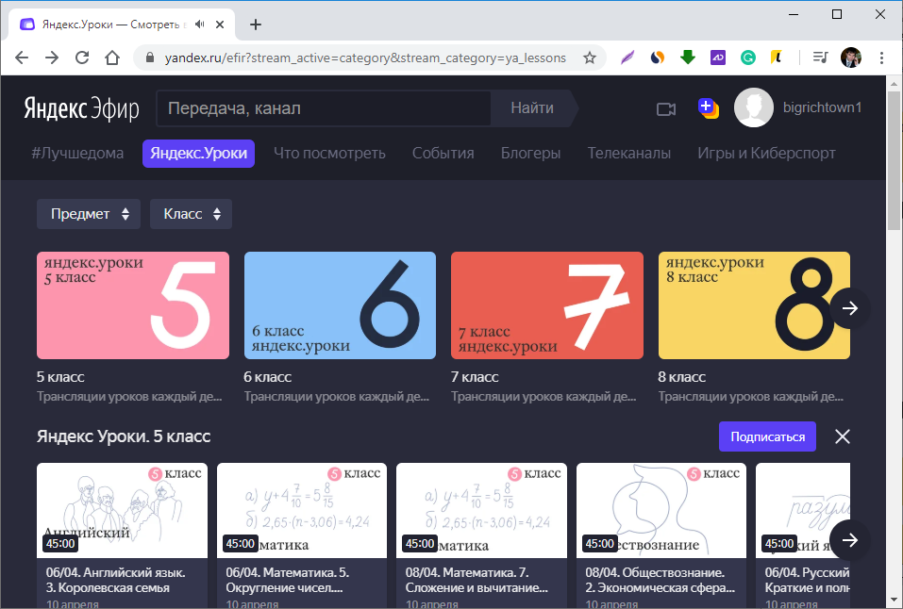Play the Обществознание lesson thumbnail

661,511
